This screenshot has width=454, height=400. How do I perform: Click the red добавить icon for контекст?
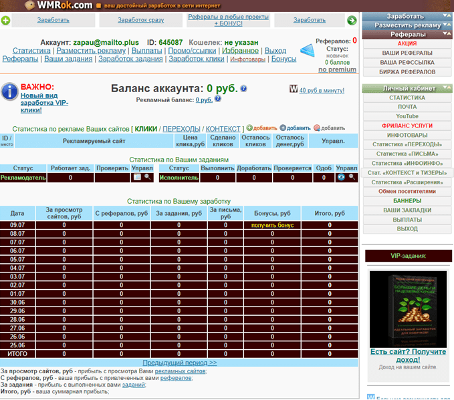point(317,128)
